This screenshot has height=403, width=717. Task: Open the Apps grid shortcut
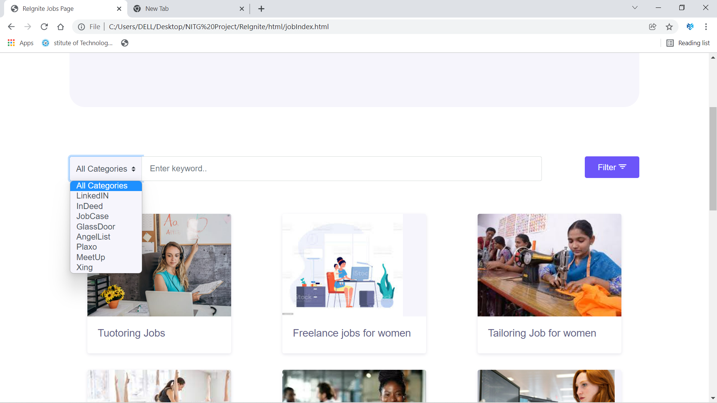21,43
